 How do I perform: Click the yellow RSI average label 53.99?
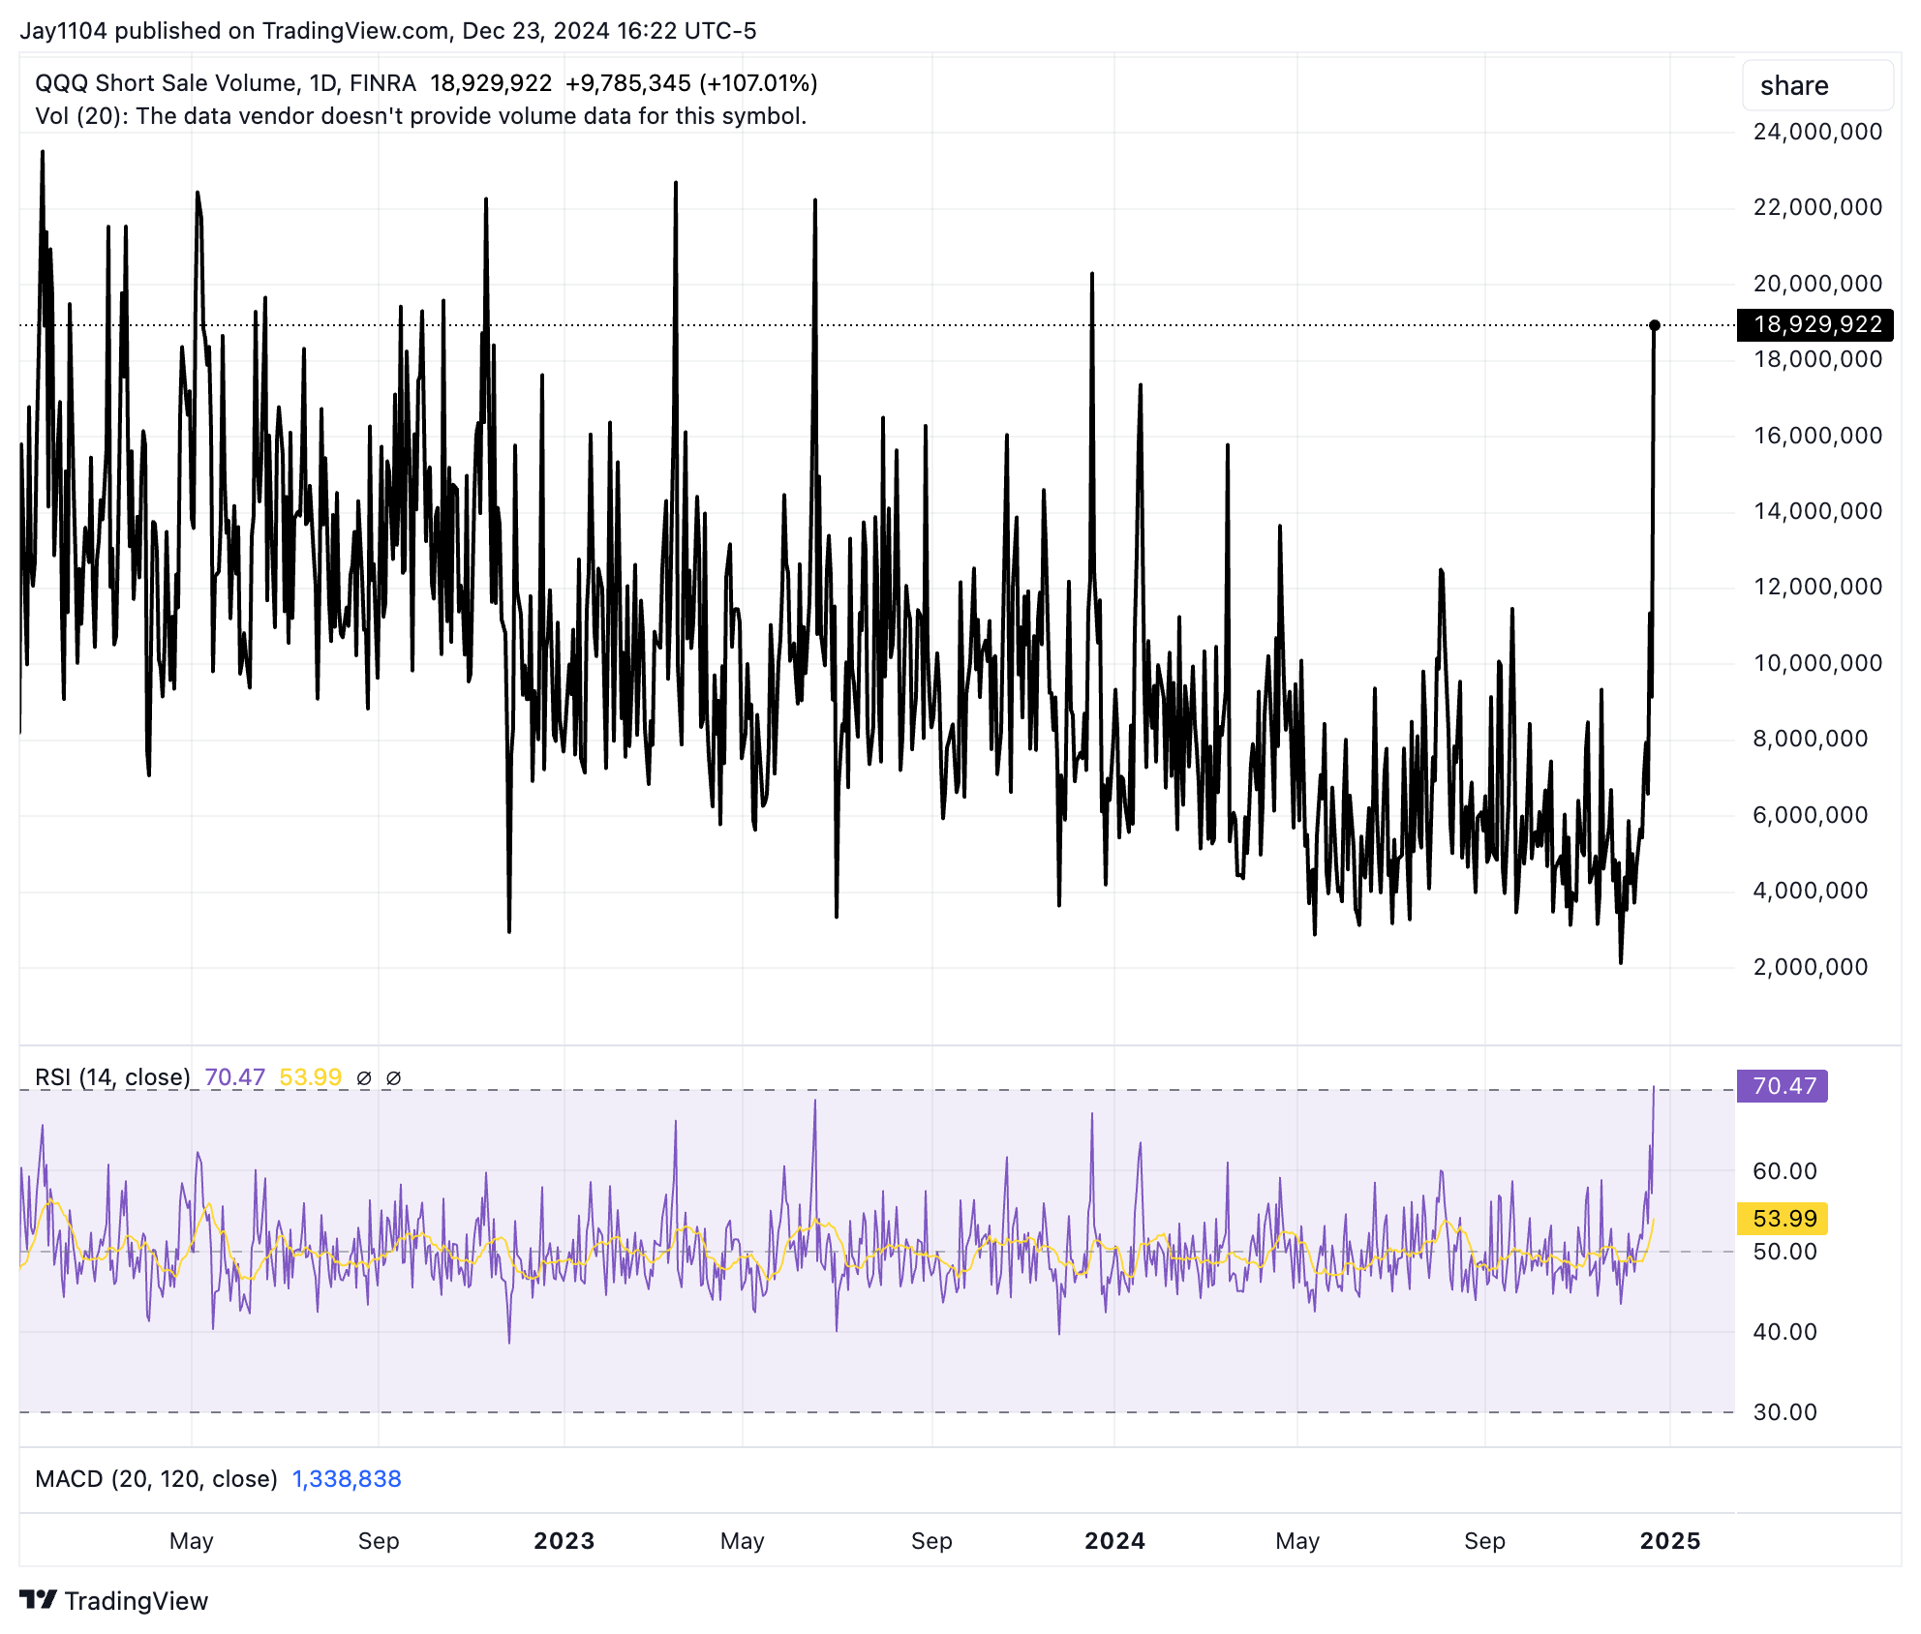(x=1783, y=1218)
